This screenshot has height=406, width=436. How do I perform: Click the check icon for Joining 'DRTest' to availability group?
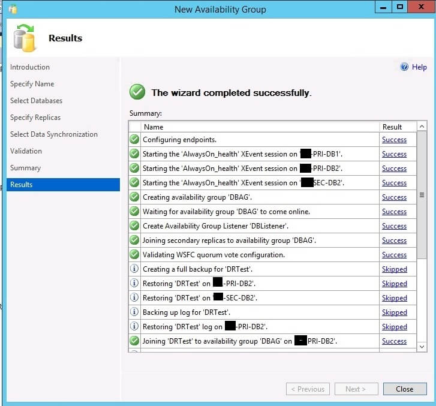point(134,341)
